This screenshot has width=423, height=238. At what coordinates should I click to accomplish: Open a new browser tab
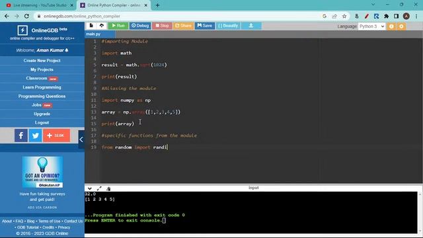(x=157, y=5)
